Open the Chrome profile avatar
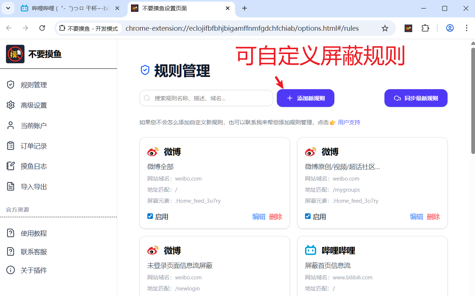 click(x=450, y=28)
